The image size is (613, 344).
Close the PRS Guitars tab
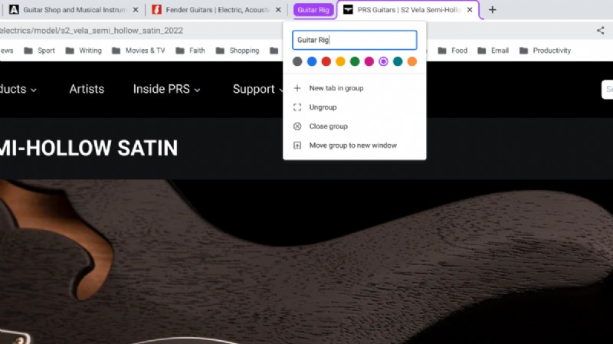click(x=470, y=10)
